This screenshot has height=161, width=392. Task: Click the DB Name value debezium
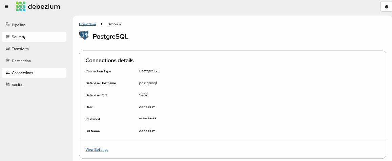point(147,131)
